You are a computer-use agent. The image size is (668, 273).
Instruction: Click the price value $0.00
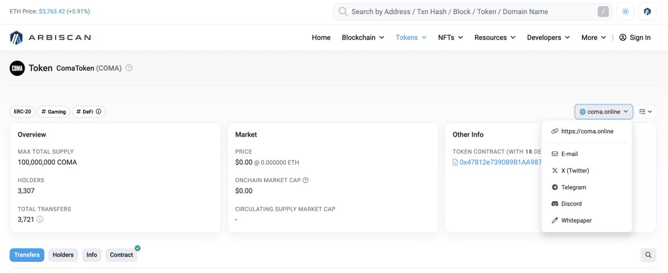pos(244,162)
